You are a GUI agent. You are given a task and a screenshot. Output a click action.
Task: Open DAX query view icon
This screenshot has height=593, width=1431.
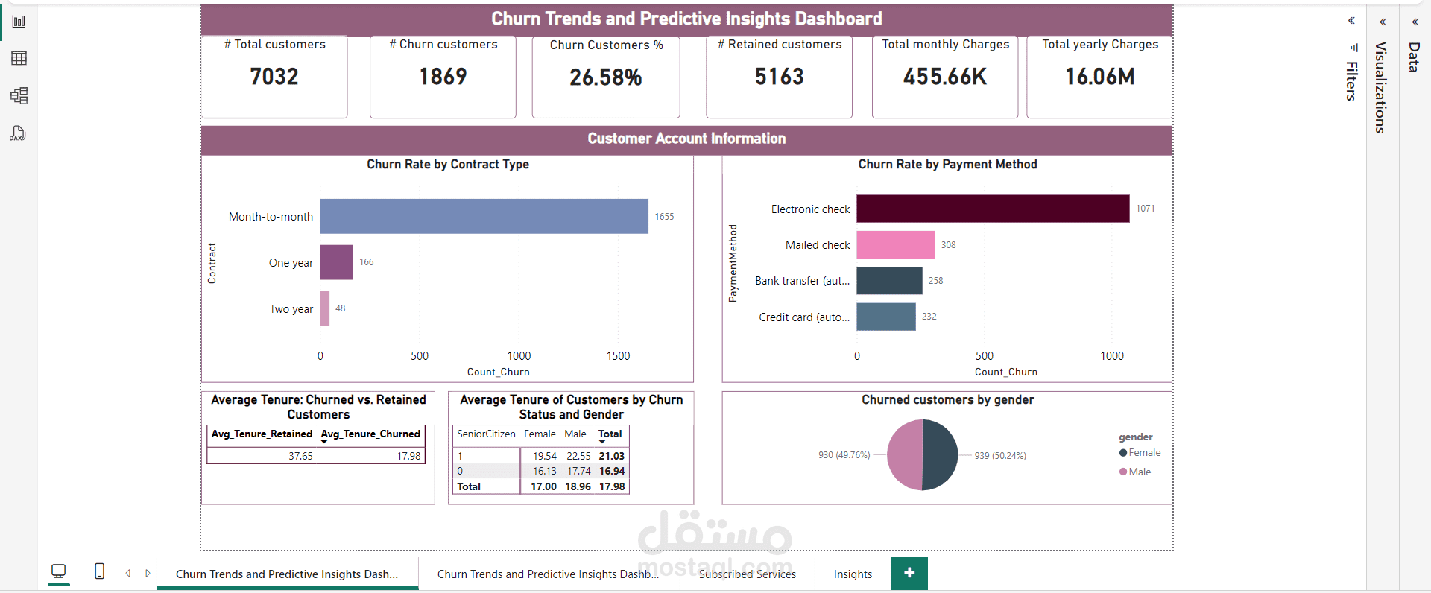pyautogui.click(x=19, y=133)
